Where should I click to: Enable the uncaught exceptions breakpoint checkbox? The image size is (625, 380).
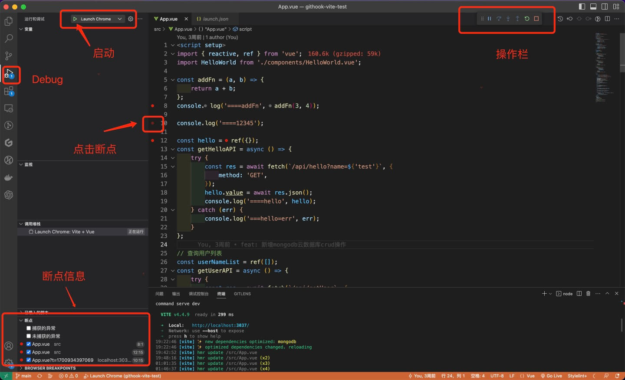[x=29, y=336]
